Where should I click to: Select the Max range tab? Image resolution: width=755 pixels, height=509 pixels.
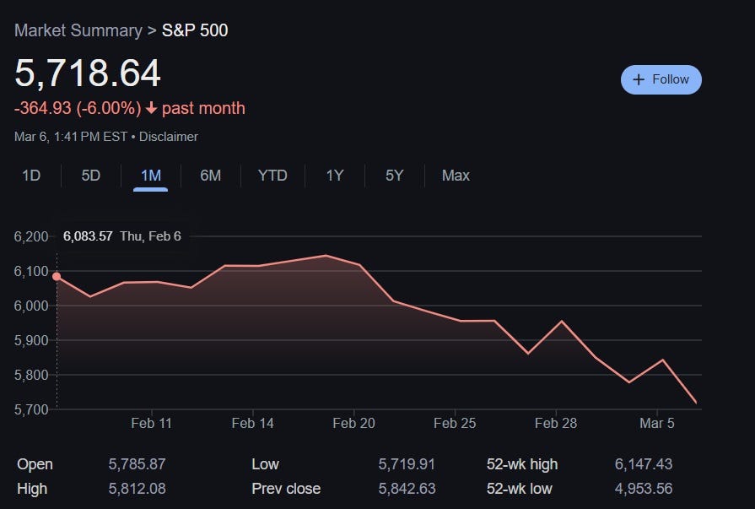[456, 176]
